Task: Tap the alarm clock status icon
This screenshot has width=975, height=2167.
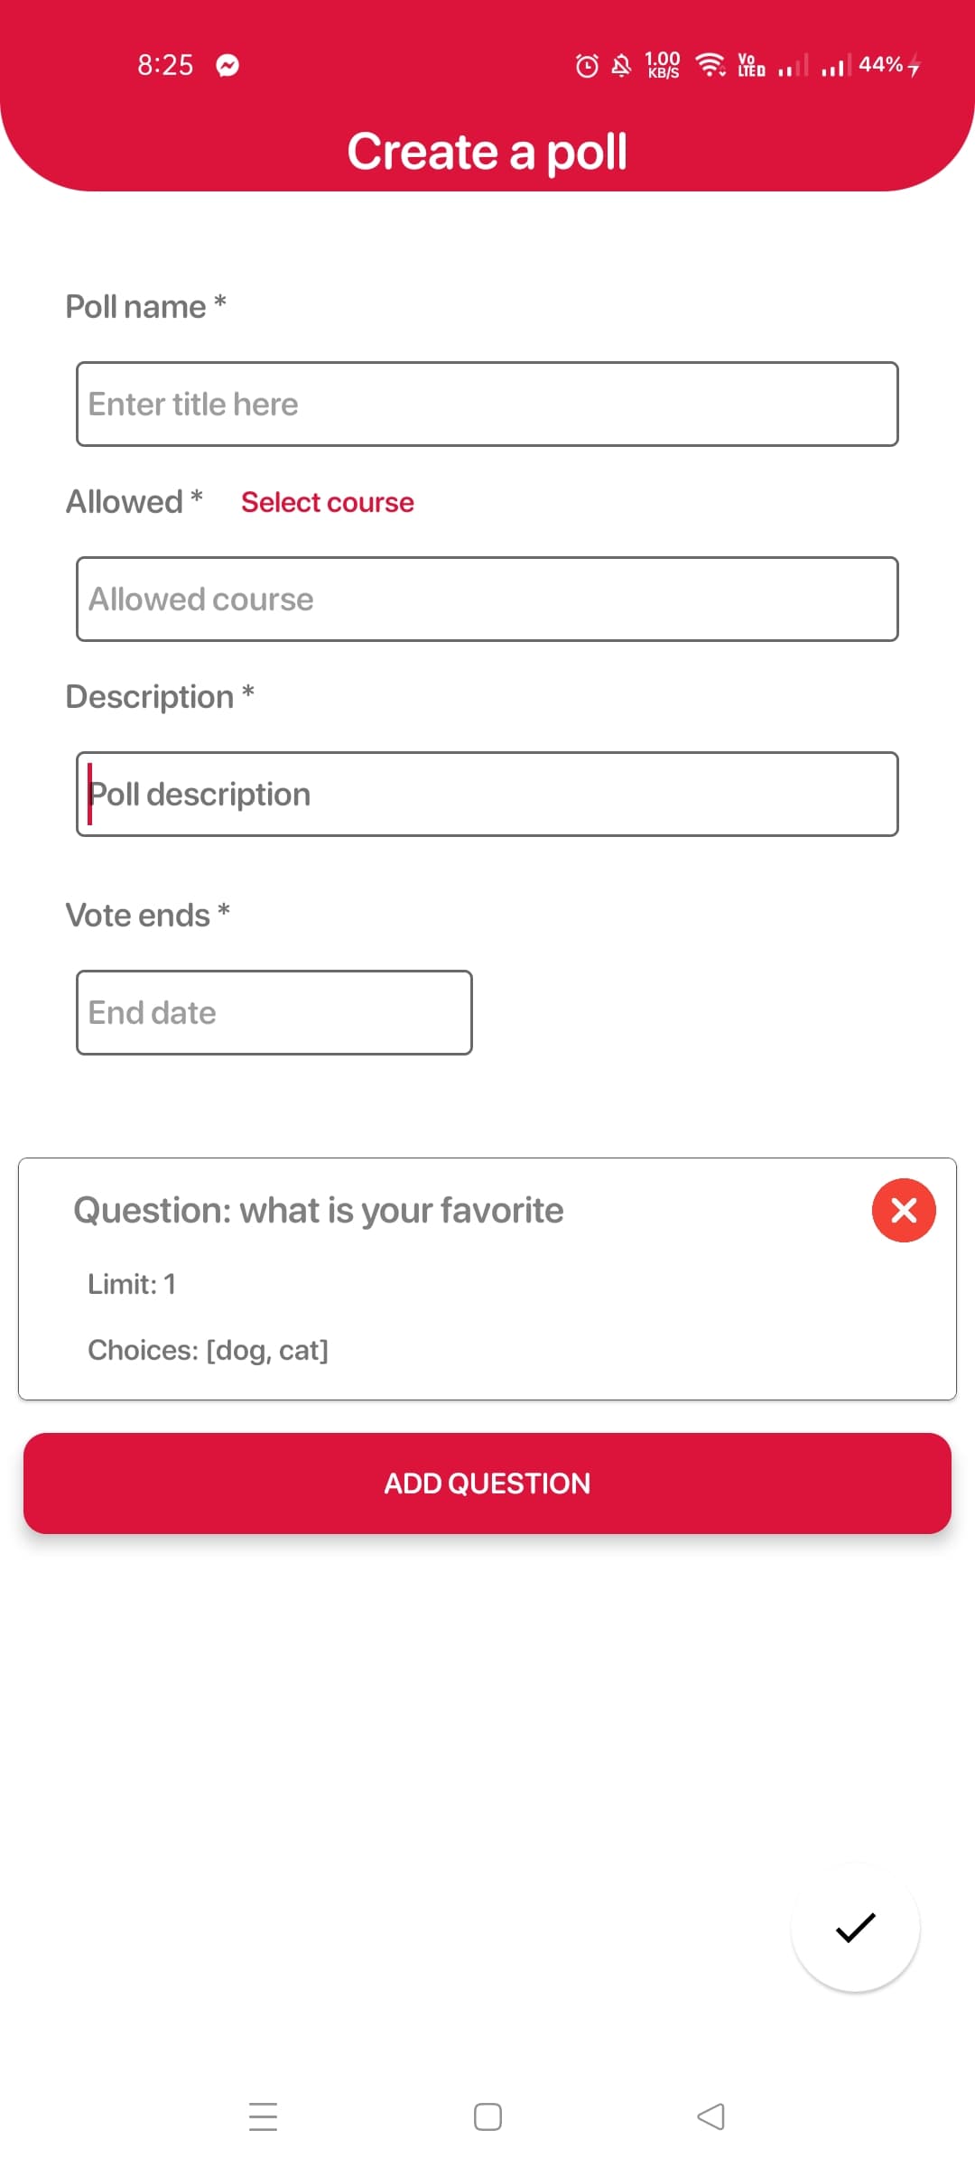Action: pyautogui.click(x=587, y=65)
